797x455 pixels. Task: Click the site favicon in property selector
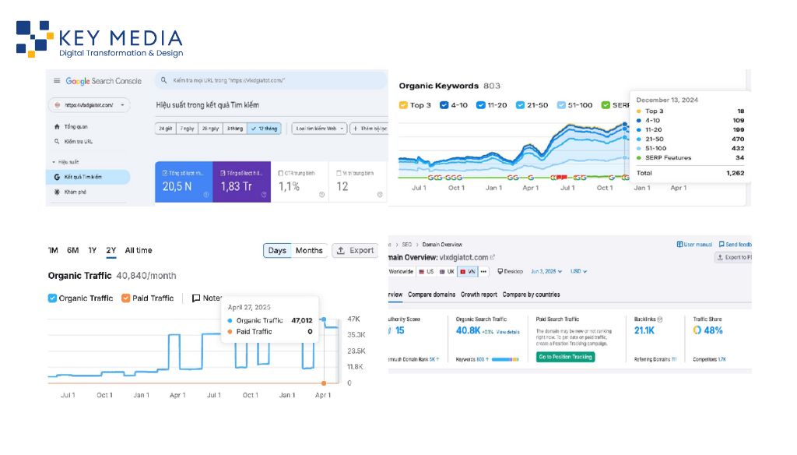58,105
